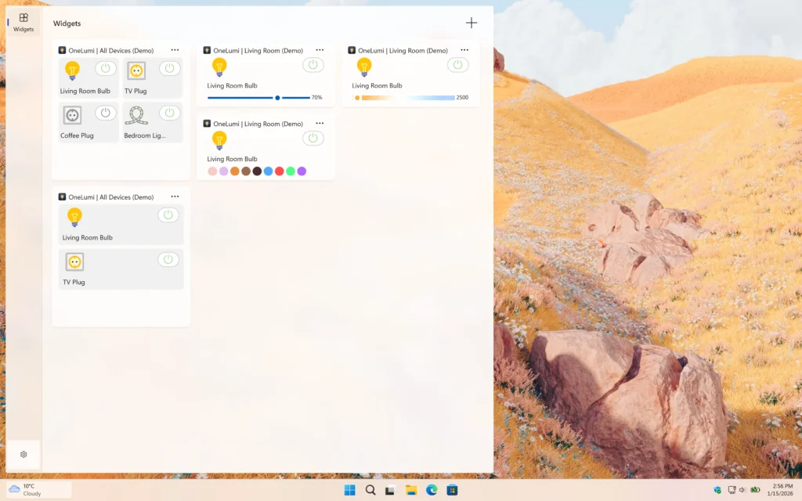Set the blue color swatch for Living Room Bulb

pos(268,171)
